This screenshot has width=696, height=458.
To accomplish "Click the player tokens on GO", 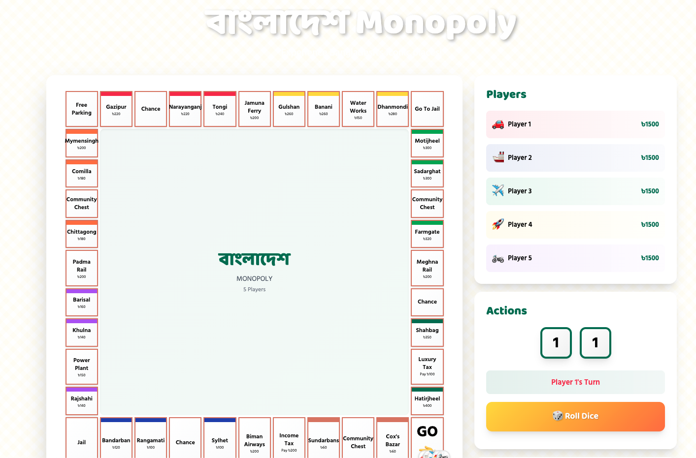I will (432, 453).
